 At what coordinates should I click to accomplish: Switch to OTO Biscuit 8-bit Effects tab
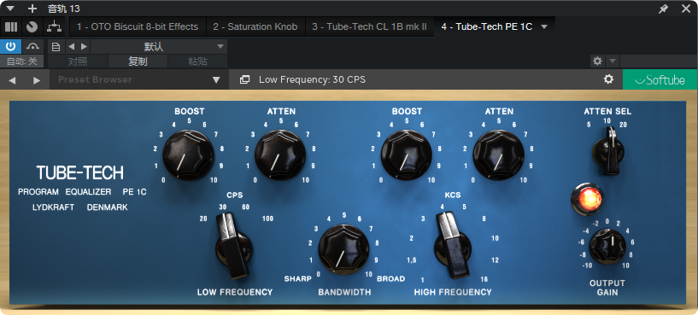pyautogui.click(x=138, y=26)
